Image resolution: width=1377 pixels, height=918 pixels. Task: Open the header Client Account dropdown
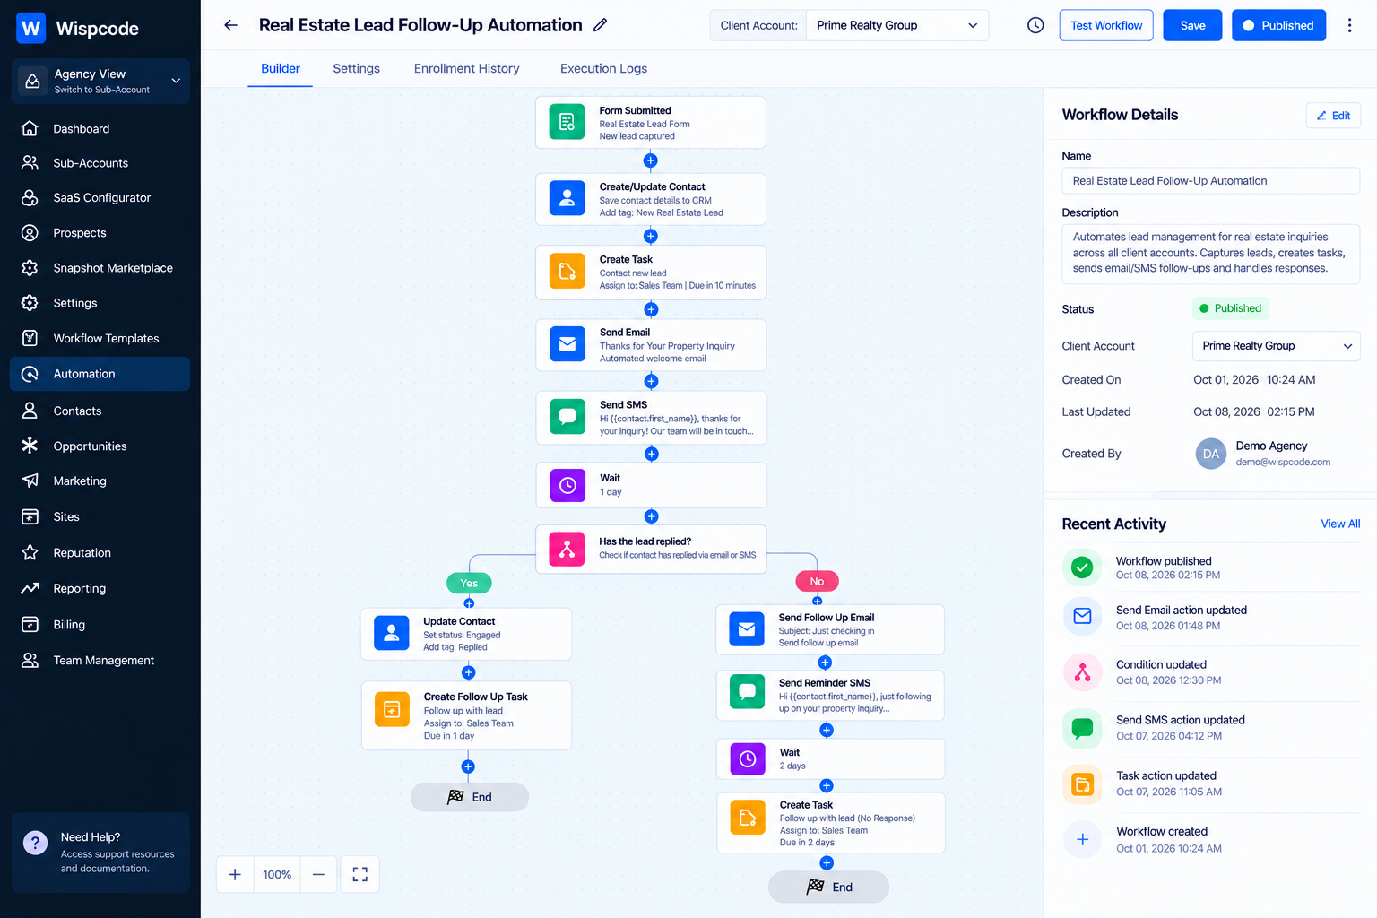pos(897,25)
